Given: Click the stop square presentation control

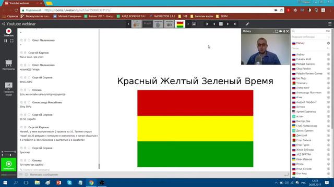Looking at the screenshot, I should pyautogui.click(x=221, y=24).
